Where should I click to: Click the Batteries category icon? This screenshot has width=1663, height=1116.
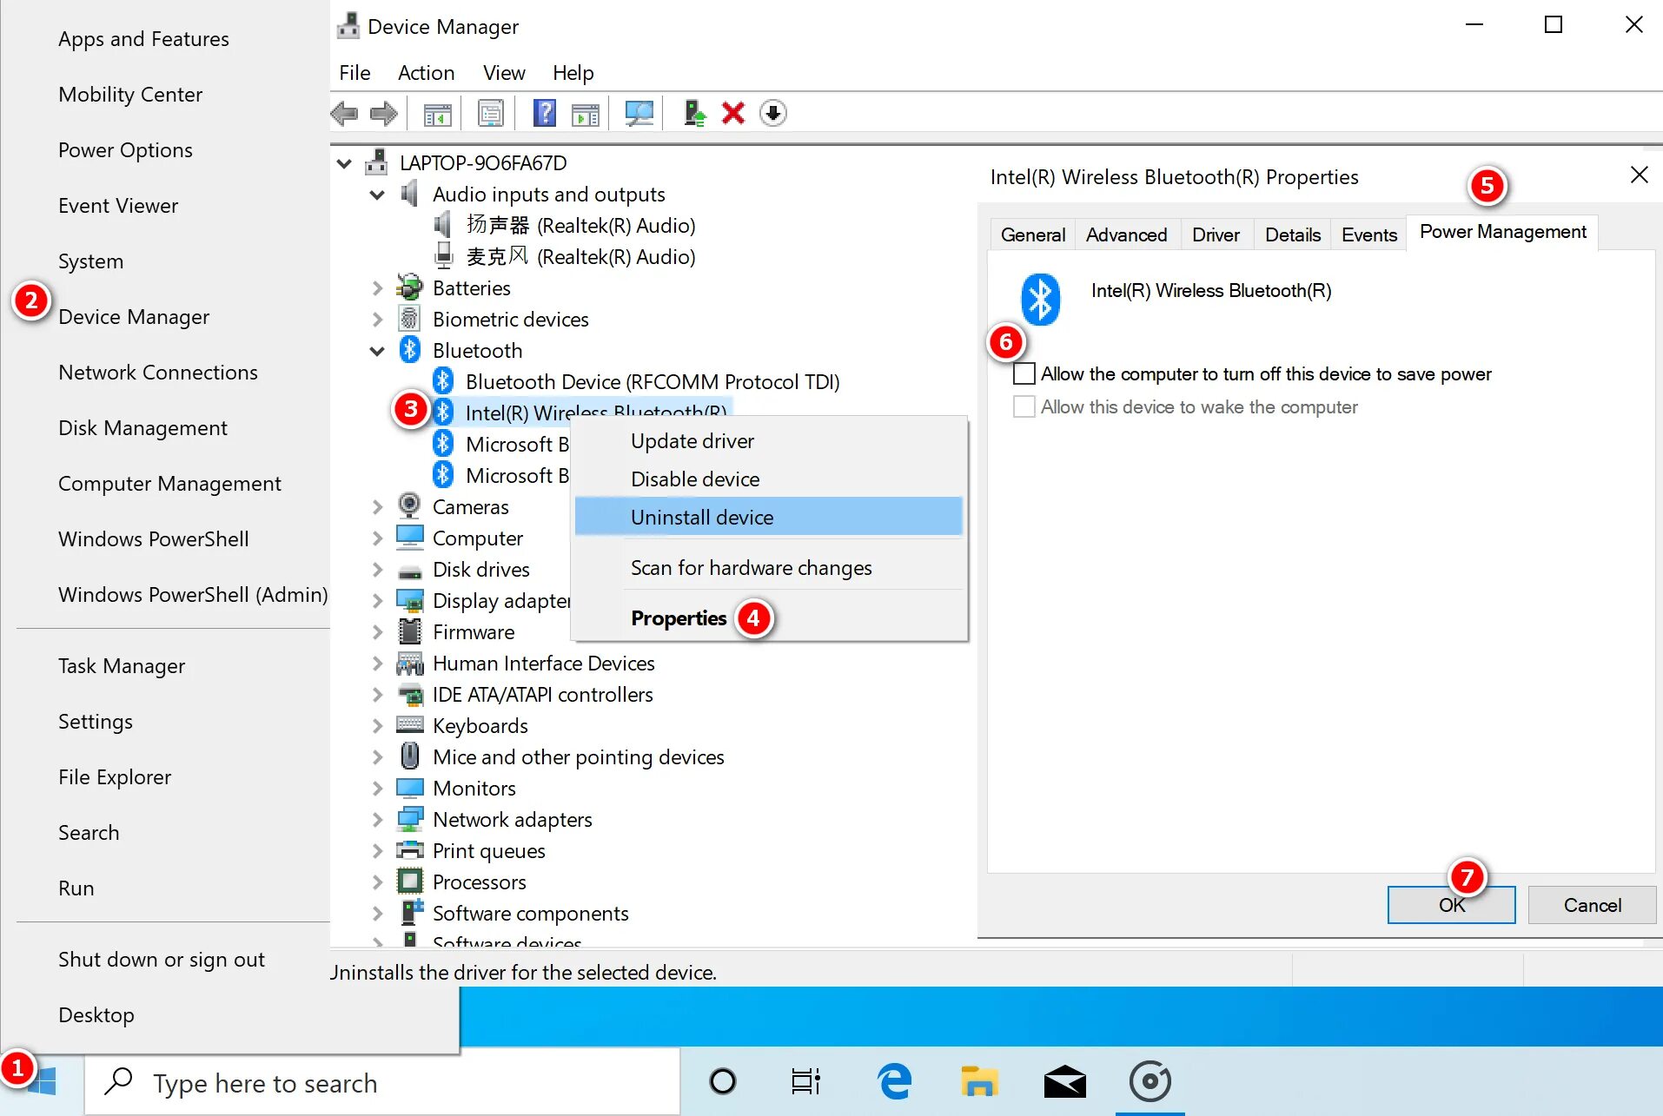pos(409,287)
